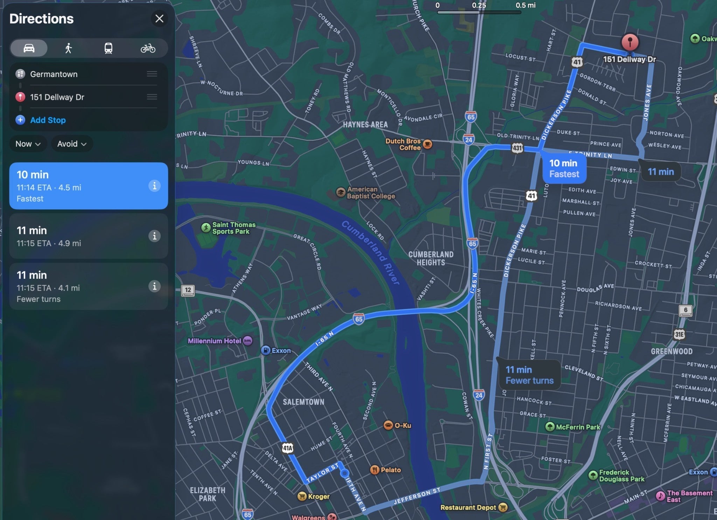
Task: Click the Add Stop link
Action: coord(48,120)
